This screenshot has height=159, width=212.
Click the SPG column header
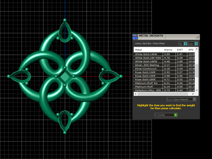(191, 50)
